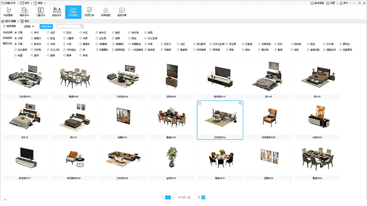Open the 显示/隐藏 show-hide dropdown

tap(10, 21)
